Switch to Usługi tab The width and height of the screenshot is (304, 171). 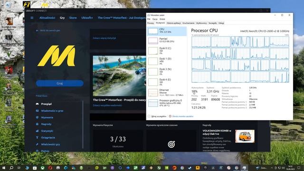point(221,23)
